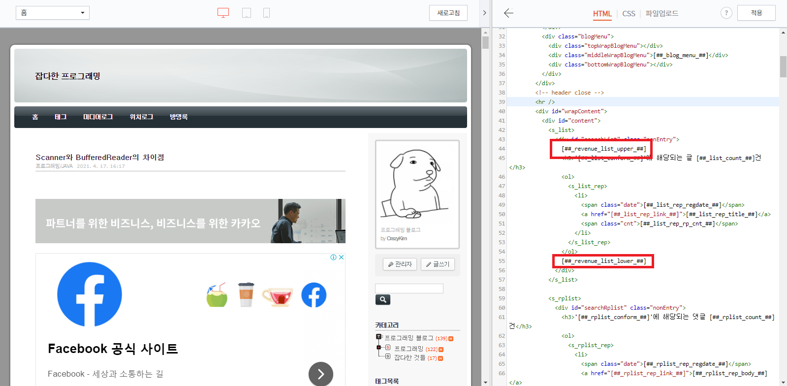Switch preview to mobile view icon
This screenshot has width=787, height=386.
pos(266,13)
